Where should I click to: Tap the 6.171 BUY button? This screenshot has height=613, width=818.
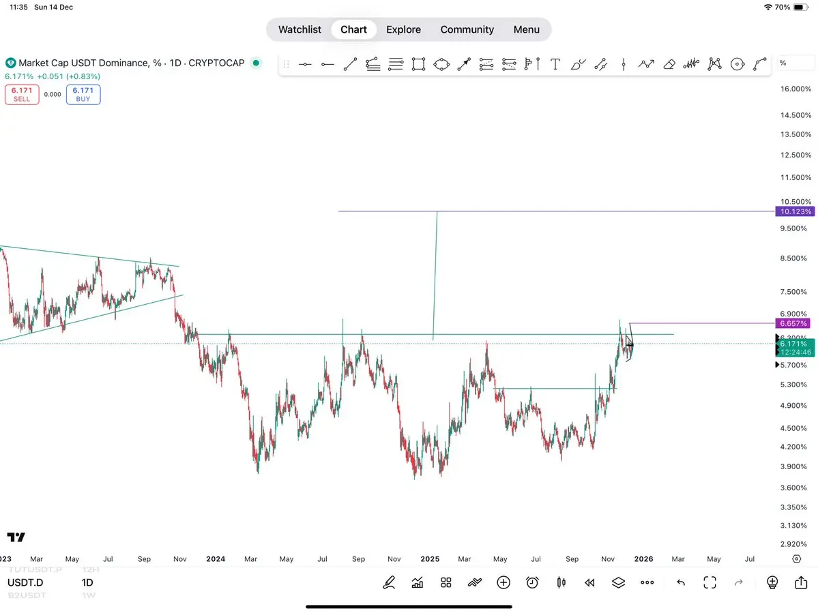[x=83, y=94]
